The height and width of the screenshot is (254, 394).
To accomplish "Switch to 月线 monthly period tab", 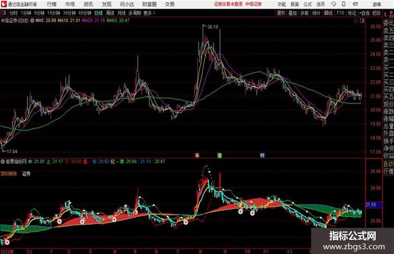I will (x=122, y=13).
